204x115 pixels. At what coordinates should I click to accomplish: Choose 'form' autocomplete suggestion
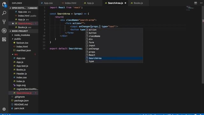(114, 42)
